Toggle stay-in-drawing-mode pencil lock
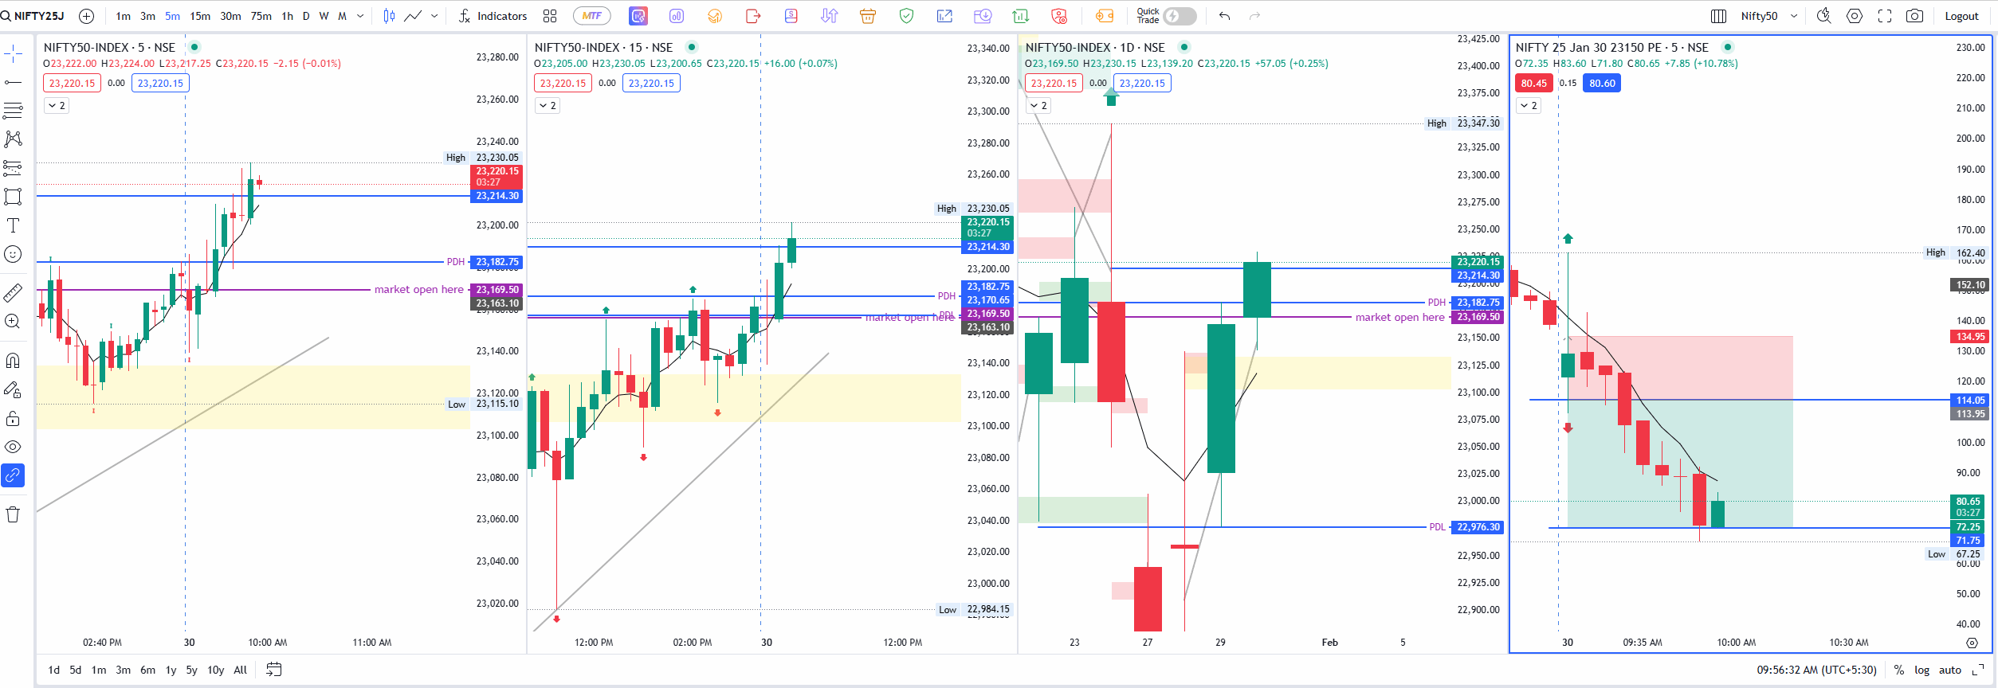The height and width of the screenshot is (688, 1998). pos(13,389)
